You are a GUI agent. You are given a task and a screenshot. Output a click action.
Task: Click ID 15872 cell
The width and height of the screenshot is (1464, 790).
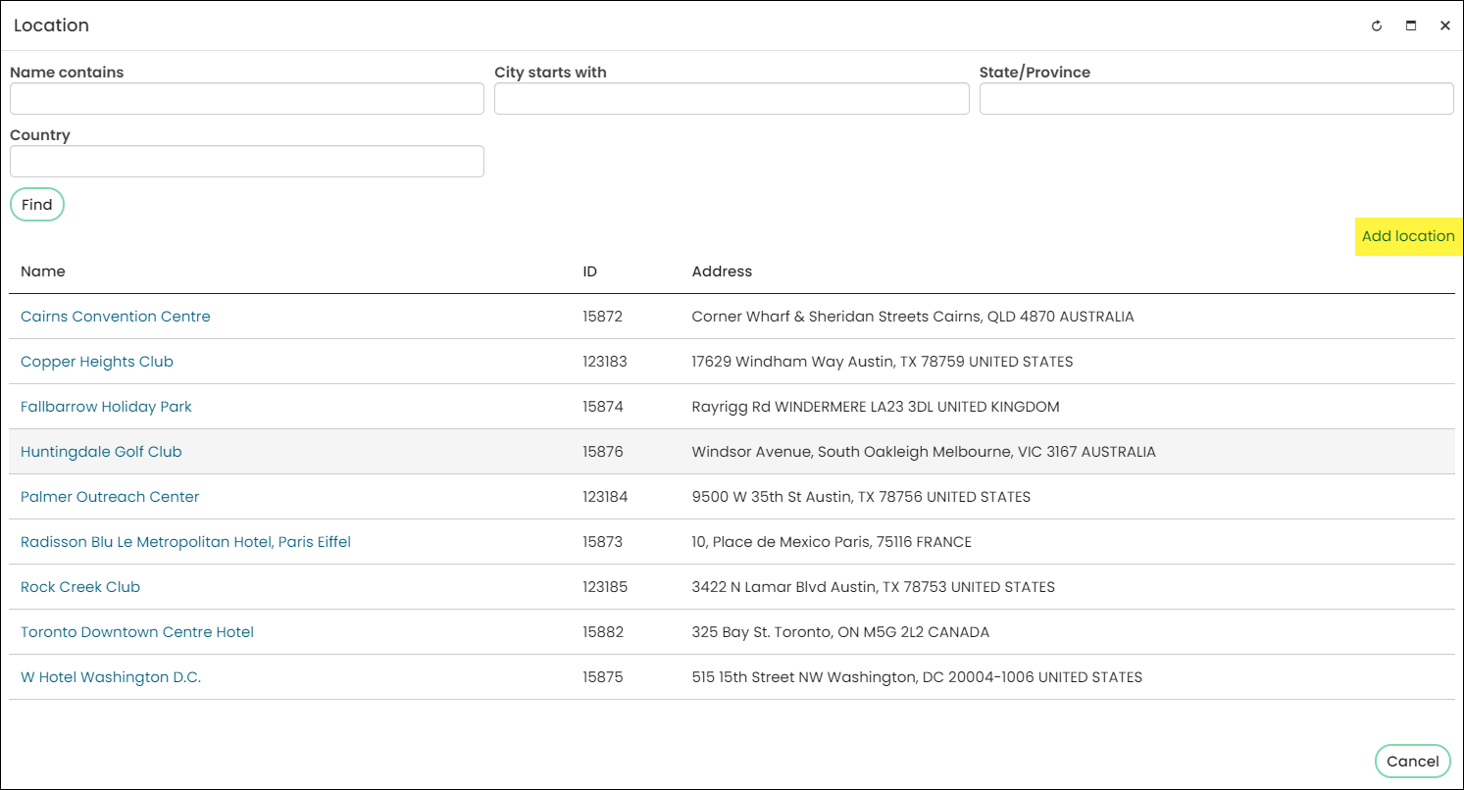click(602, 317)
